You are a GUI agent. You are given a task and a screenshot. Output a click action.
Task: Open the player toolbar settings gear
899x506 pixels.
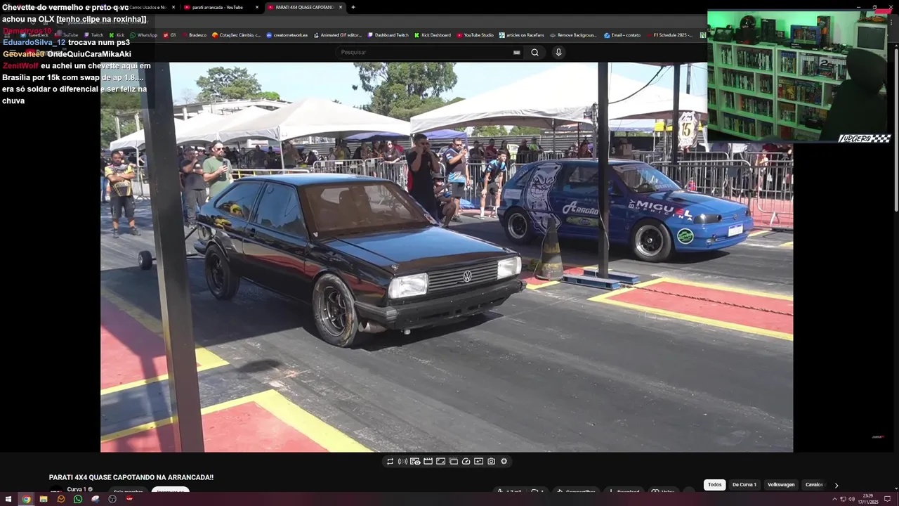tap(504, 462)
